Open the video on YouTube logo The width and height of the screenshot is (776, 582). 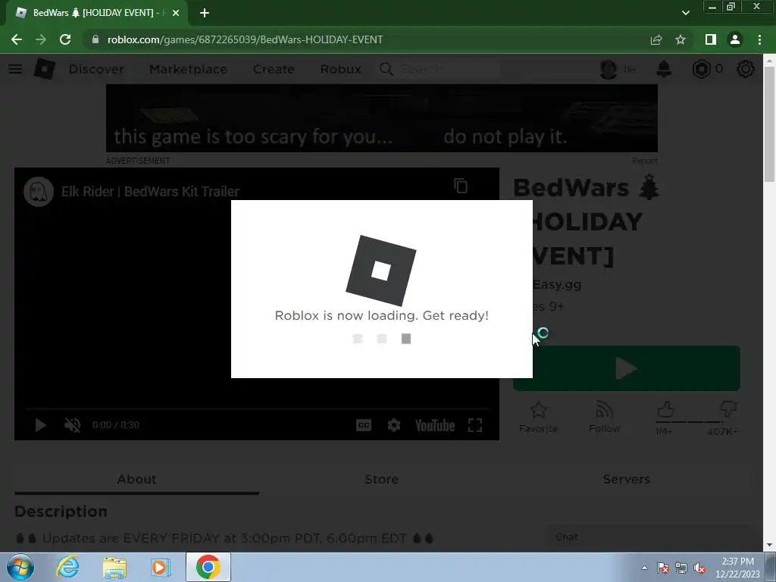click(x=434, y=425)
